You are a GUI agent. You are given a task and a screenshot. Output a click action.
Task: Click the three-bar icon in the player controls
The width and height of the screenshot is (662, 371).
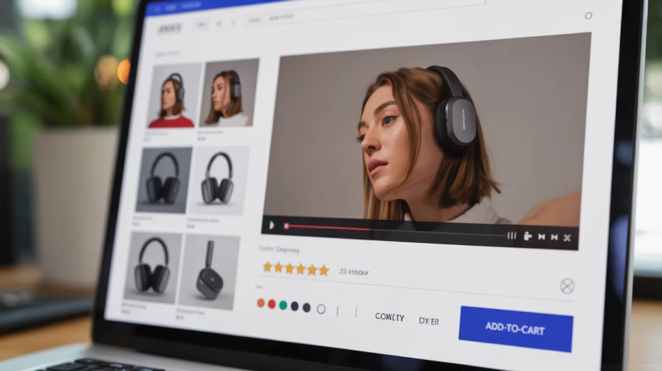tap(512, 235)
